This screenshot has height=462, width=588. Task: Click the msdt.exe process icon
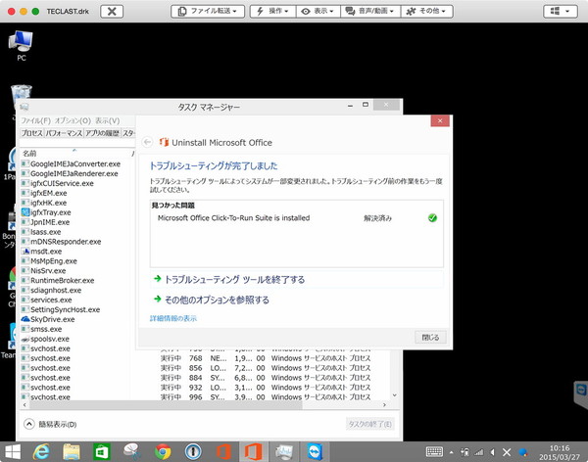pyautogui.click(x=25, y=252)
